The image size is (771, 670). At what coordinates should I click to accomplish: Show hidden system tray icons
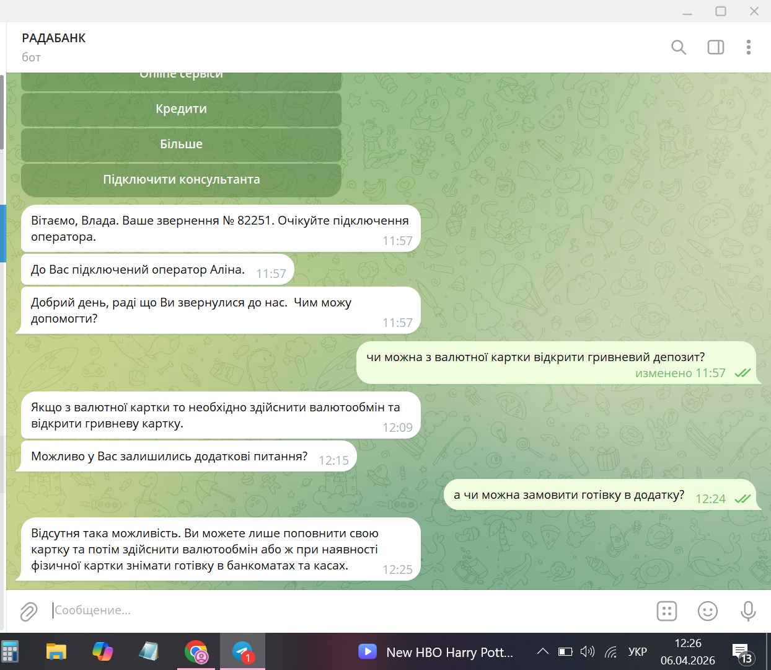543,651
